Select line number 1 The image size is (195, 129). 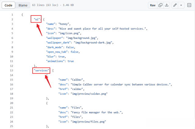pyautogui.click(x=12, y=15)
